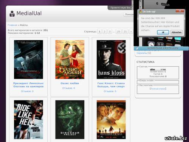Go to page 3 of the catalog
189x142 pixels.
pos(110,31)
